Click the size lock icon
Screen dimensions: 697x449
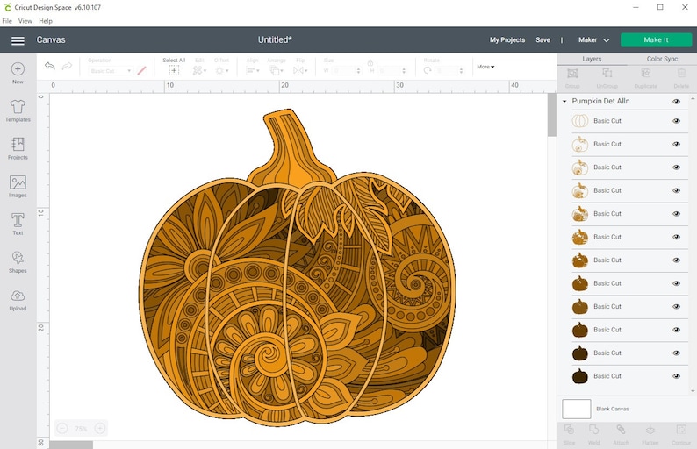(x=370, y=63)
